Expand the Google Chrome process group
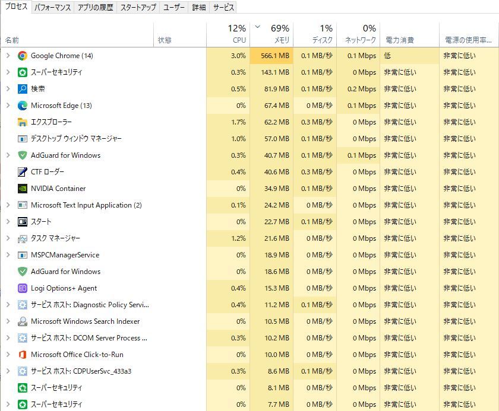499x411 pixels. pos(8,56)
